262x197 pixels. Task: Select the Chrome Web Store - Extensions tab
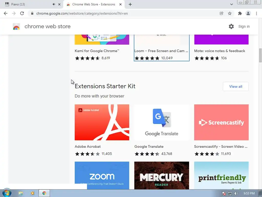(x=94, y=4)
